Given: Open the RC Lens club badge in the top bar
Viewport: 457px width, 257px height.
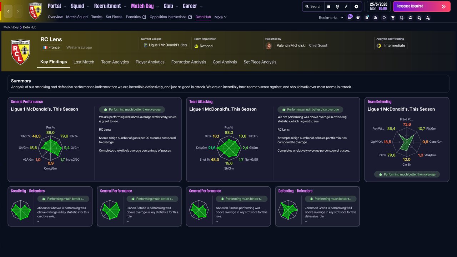Looking at the screenshot, I should [x=35, y=11].
